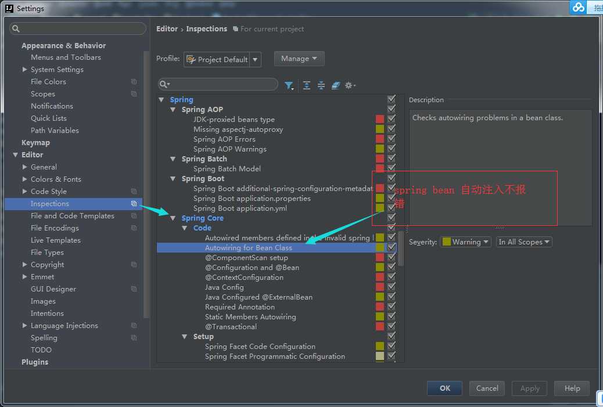The width and height of the screenshot is (603, 407).
Task: Click the project-level icon beside Scopes
Action: (x=134, y=94)
